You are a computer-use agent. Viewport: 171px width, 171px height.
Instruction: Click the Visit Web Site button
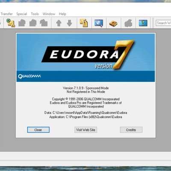coord(85,130)
